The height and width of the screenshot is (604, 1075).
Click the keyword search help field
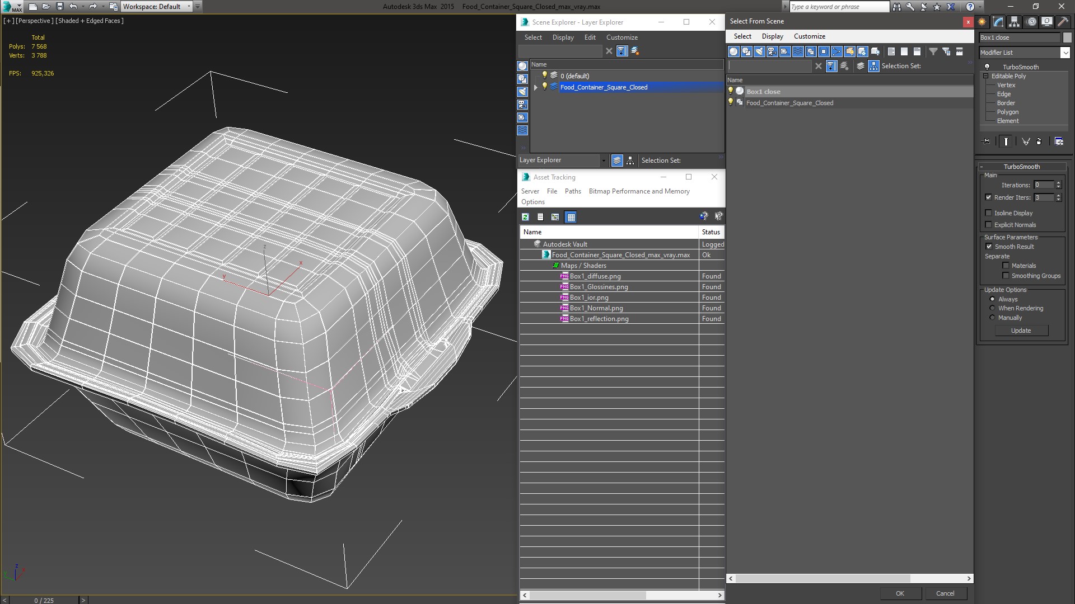pos(839,7)
